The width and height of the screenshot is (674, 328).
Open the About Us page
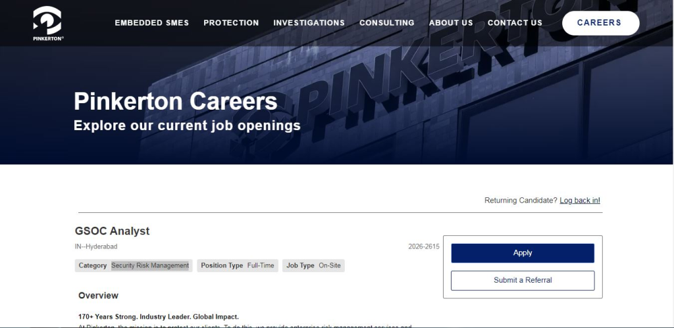(451, 23)
